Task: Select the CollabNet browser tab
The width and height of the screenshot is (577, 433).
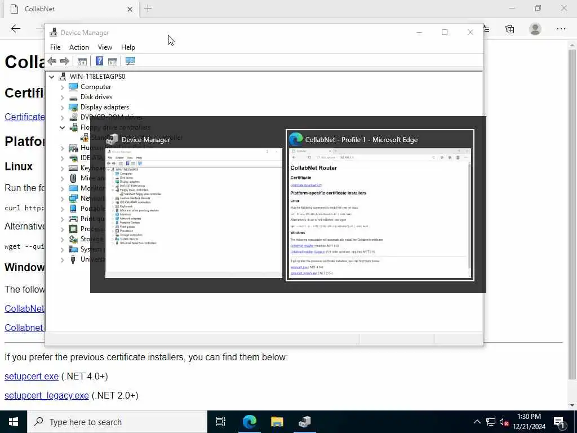Action: (x=72, y=9)
